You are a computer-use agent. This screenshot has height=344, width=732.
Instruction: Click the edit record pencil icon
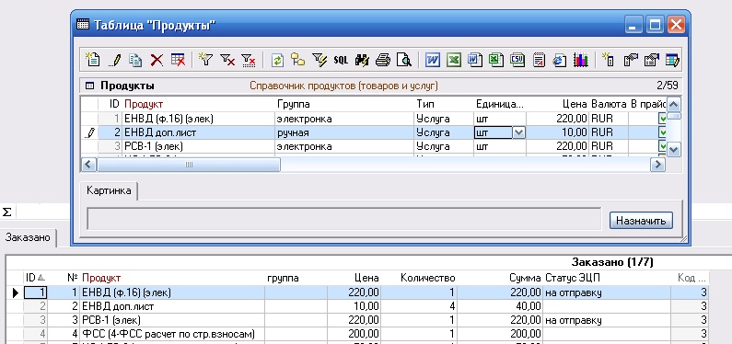click(x=115, y=60)
